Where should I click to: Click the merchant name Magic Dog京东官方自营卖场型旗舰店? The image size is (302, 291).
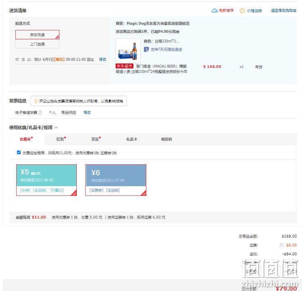click(158, 23)
